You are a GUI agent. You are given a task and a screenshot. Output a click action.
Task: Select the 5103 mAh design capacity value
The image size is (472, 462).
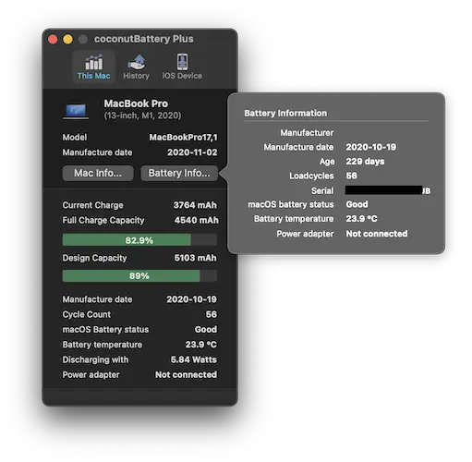pos(195,258)
